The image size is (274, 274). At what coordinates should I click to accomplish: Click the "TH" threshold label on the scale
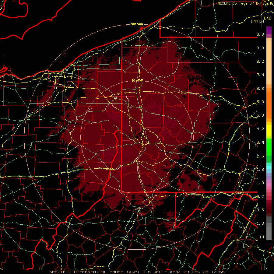pyautogui.click(x=262, y=237)
